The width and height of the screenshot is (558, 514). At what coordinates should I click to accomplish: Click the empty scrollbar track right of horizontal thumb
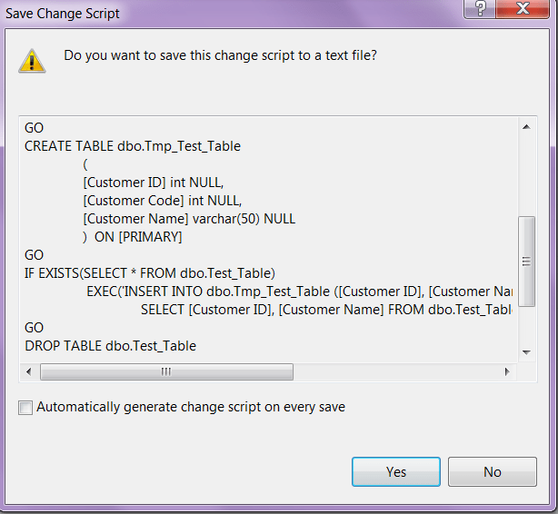396,371
